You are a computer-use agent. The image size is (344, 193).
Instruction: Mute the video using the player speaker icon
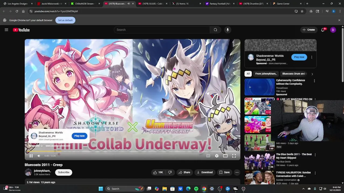tap(39, 156)
